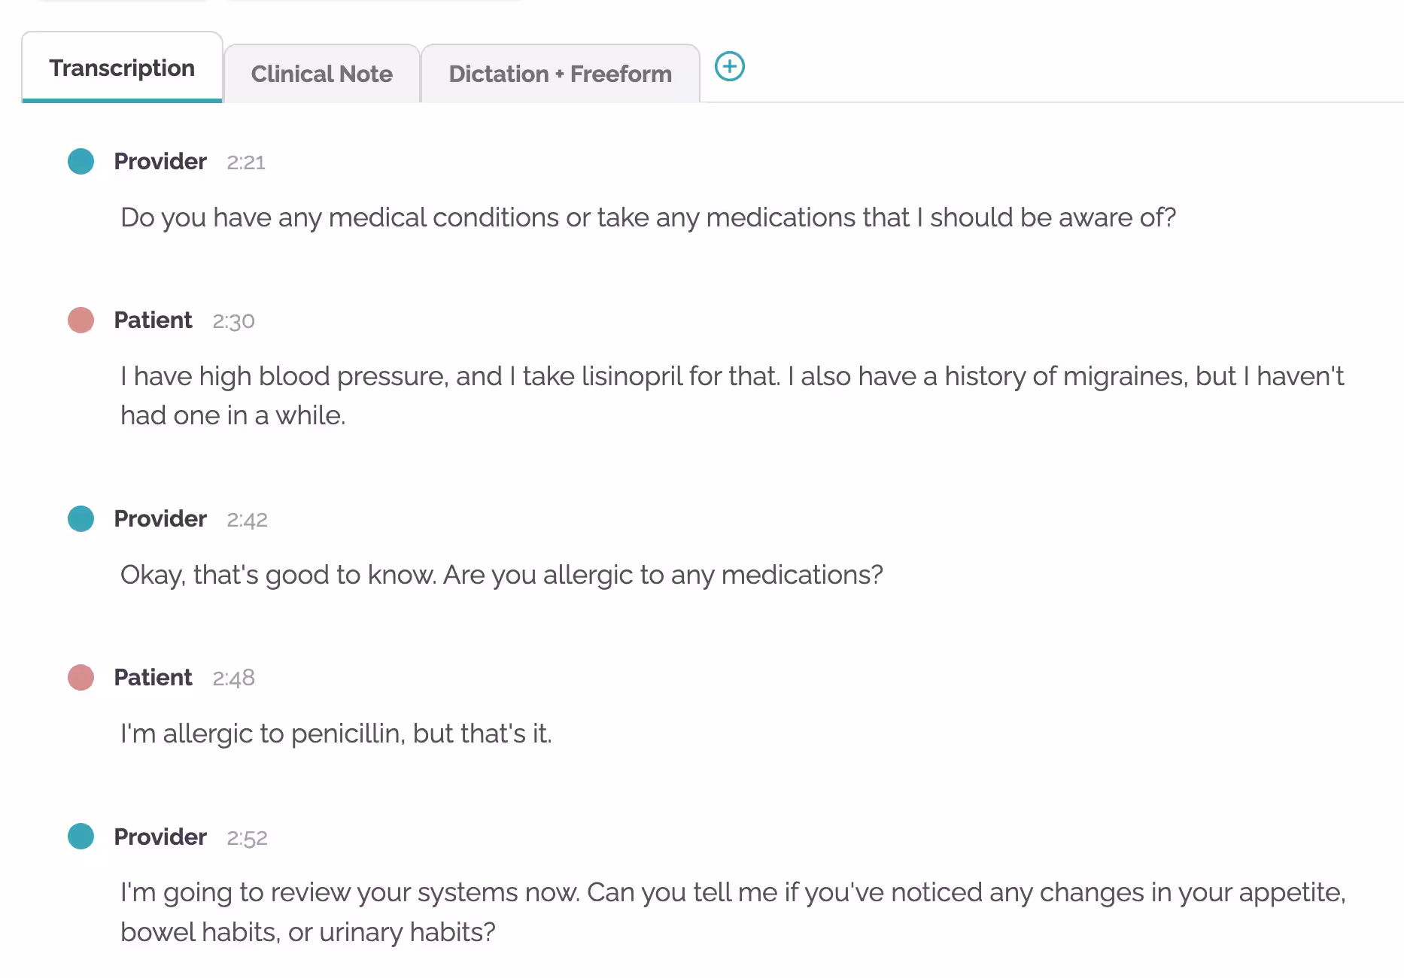Image resolution: width=1404 pixels, height=978 pixels.
Task: Click the pink indicator beside the penicillin allergy entry
Action: click(x=81, y=677)
